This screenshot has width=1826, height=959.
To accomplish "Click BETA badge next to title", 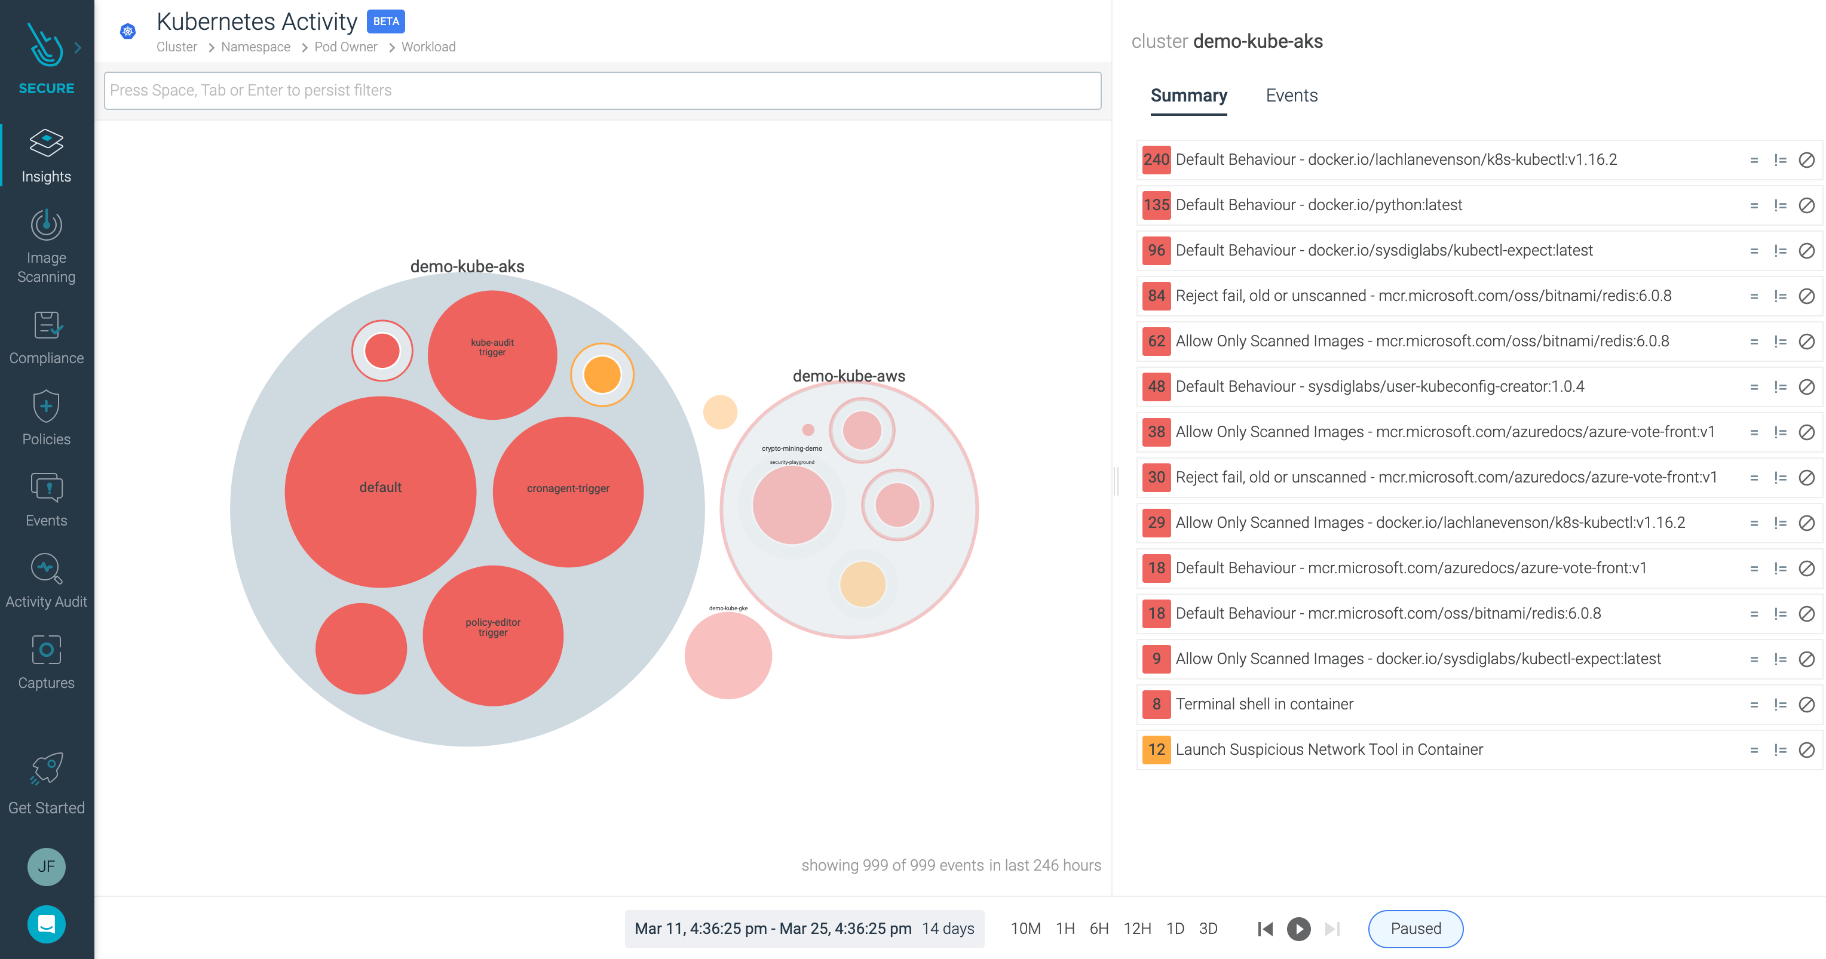I will [385, 21].
